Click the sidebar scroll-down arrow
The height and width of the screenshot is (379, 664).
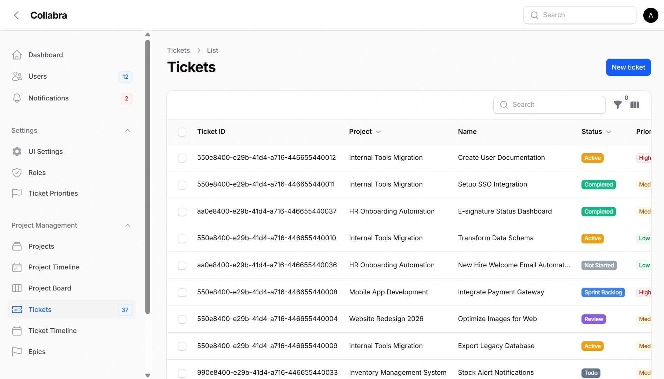coord(147,375)
